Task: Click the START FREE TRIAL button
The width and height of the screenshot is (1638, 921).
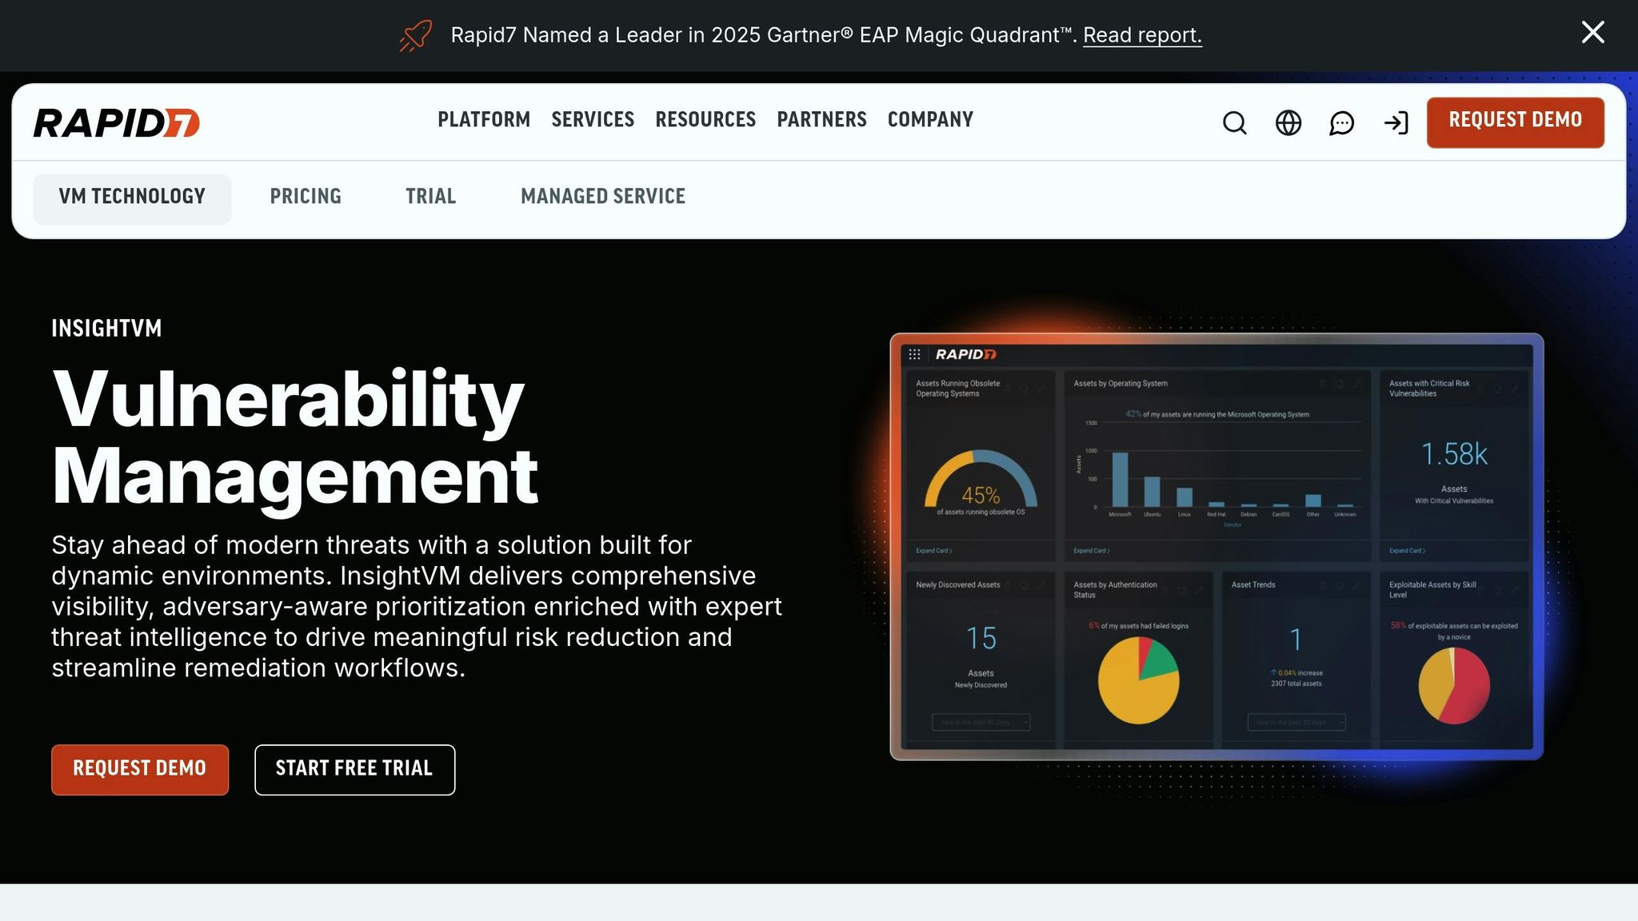Action: point(354,769)
